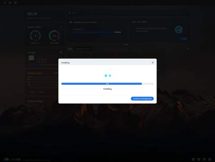Click Install in the Sync your data card
The width and height of the screenshot is (215, 162).
coord(184,39)
